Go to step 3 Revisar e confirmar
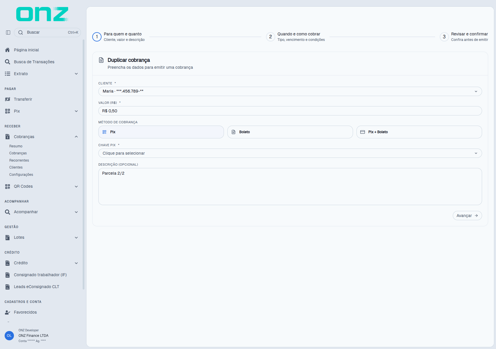This screenshot has width=496, height=349. click(464, 37)
